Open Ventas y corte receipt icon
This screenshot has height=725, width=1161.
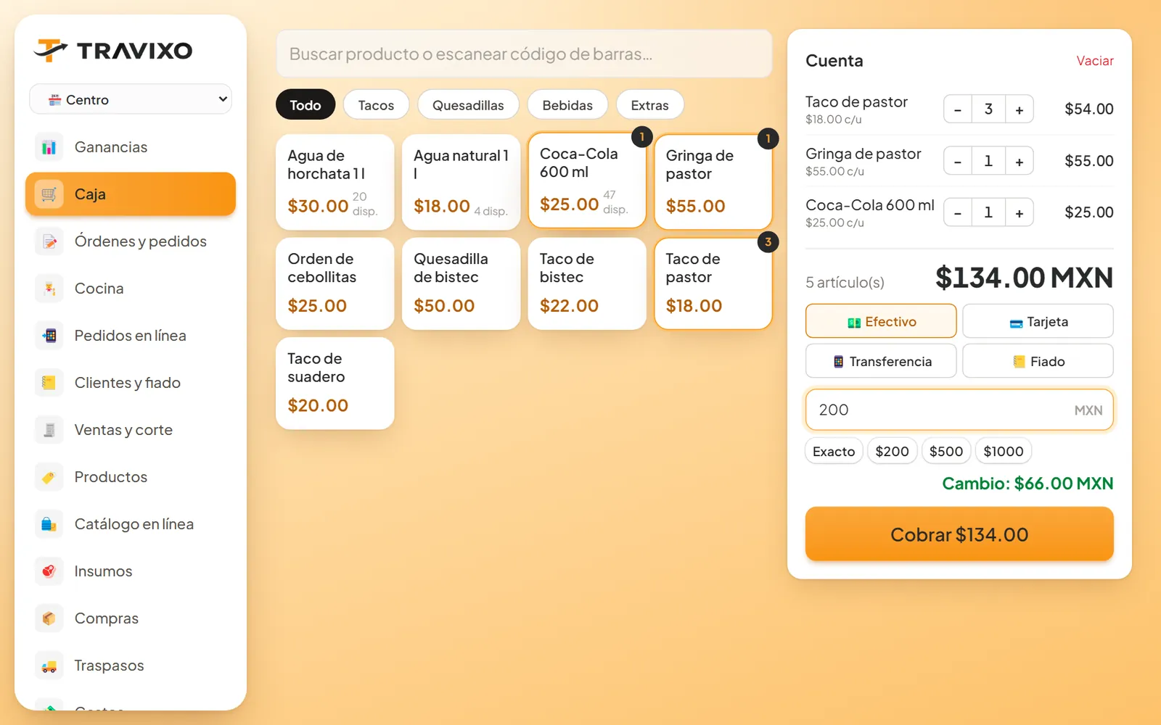[49, 430]
